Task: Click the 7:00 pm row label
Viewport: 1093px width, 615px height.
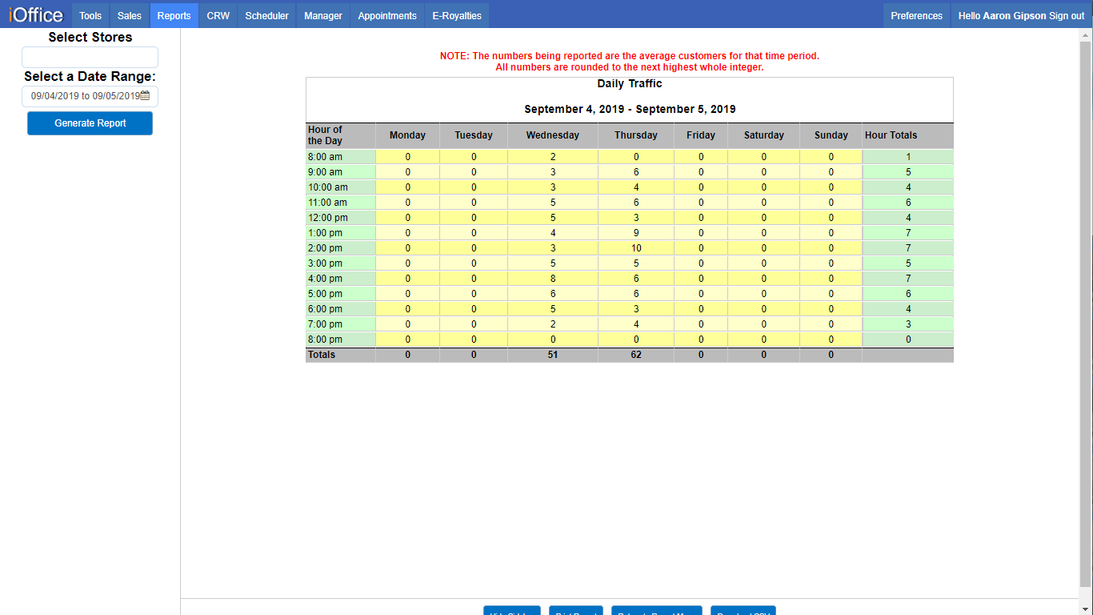Action: coord(341,324)
